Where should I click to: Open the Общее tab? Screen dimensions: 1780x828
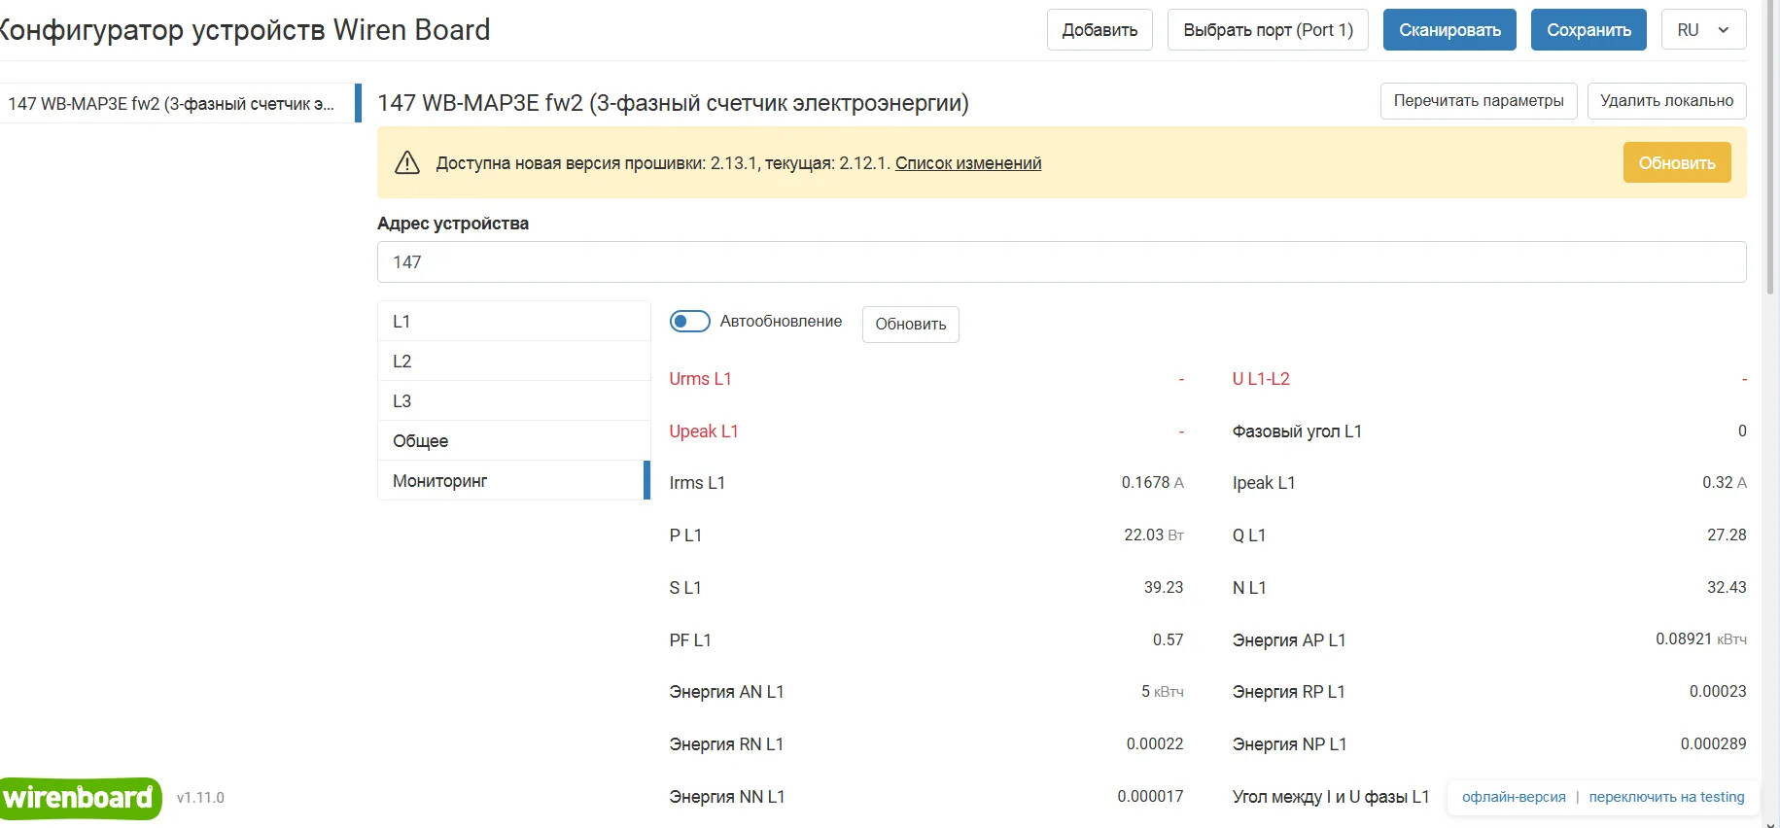[x=513, y=441]
